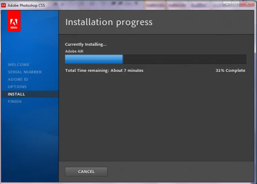The height and width of the screenshot is (184, 257).
Task: Select the SERIAL NUMBER step
Action: [x=25, y=72]
